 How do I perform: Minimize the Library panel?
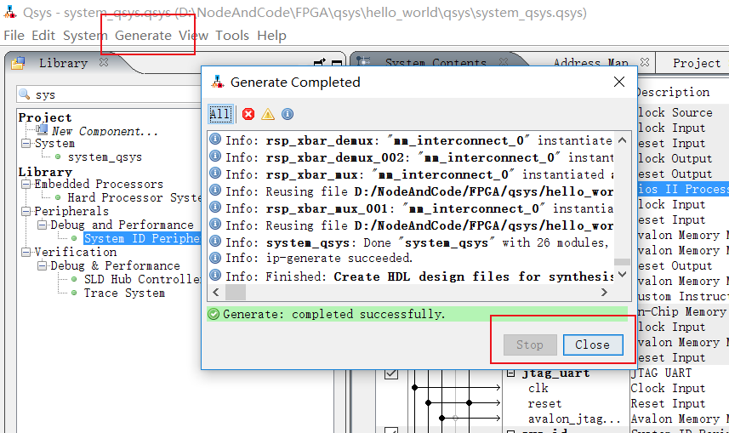(x=337, y=63)
